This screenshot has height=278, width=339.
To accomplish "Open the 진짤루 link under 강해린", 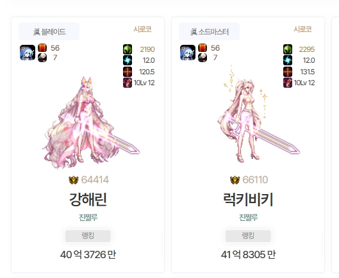I will pos(88,217).
